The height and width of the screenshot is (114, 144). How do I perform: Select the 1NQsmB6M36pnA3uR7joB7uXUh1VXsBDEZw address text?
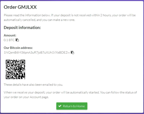coord(37,52)
